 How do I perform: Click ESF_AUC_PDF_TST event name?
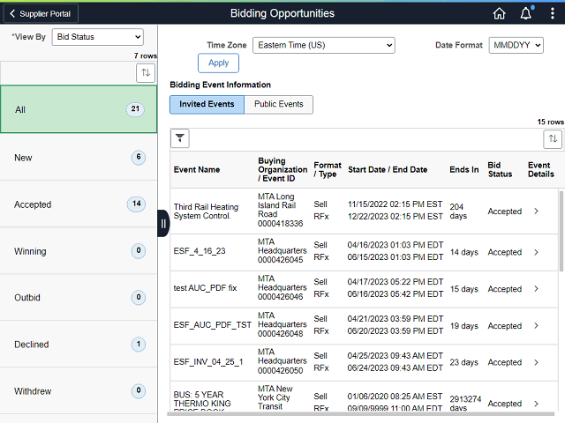[x=212, y=325]
